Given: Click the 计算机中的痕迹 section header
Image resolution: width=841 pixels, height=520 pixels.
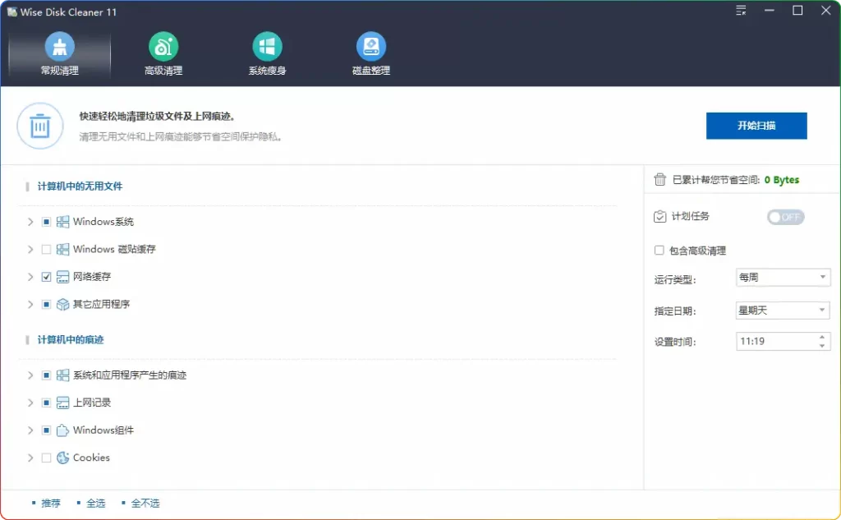Looking at the screenshot, I should click(x=71, y=340).
